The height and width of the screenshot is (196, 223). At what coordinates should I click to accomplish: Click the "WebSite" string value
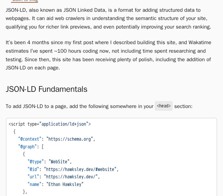click(x=59, y=162)
